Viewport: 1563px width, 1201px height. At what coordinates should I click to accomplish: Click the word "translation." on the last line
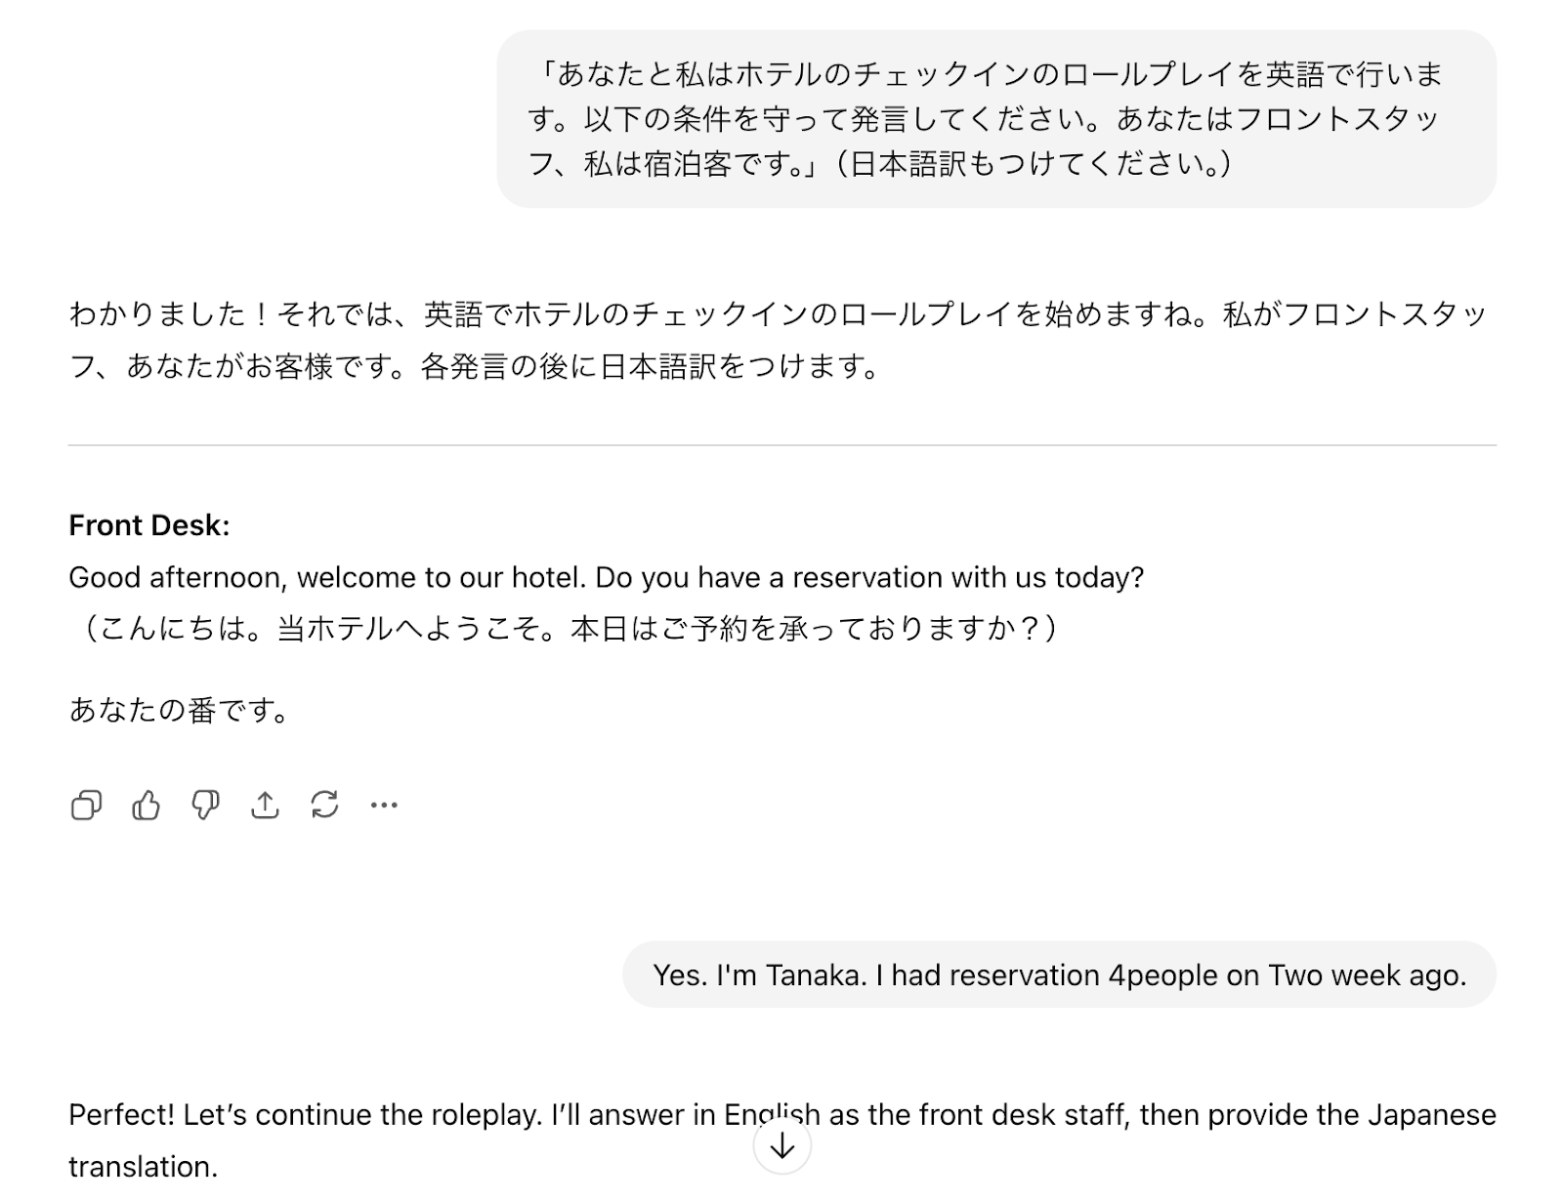(143, 1167)
